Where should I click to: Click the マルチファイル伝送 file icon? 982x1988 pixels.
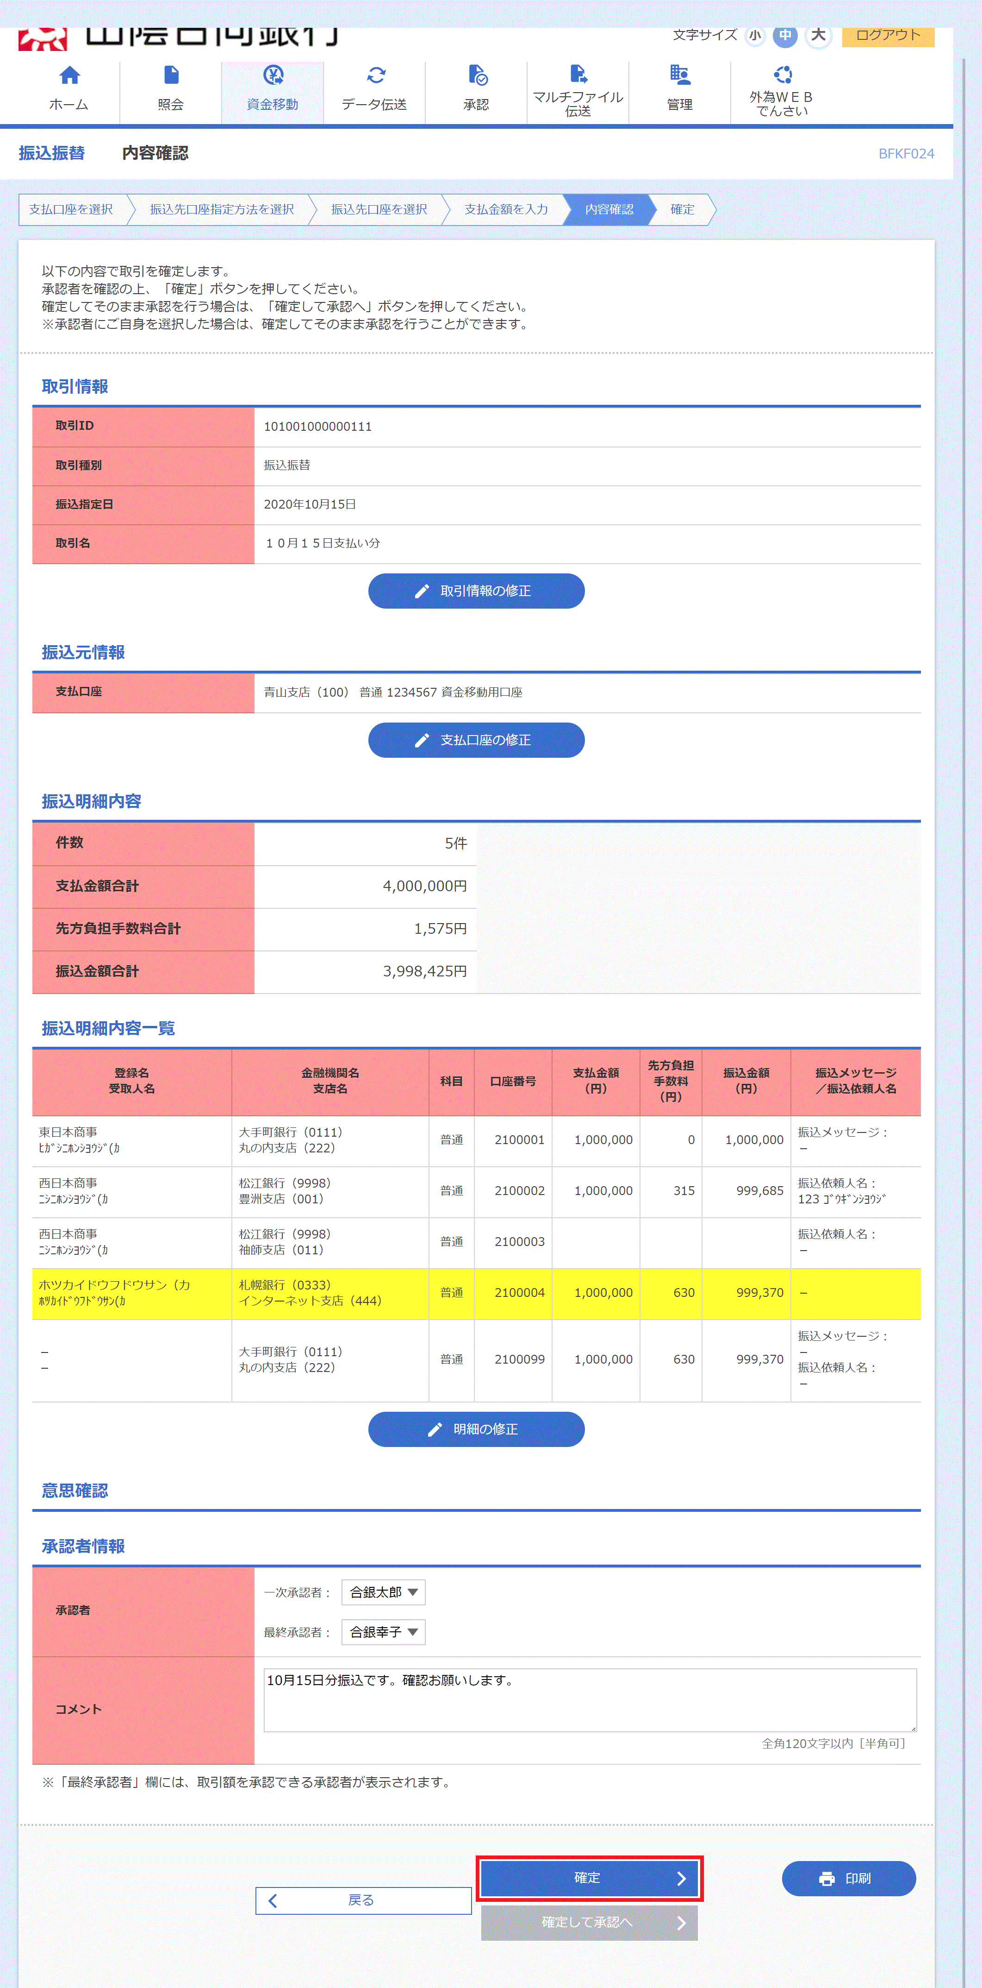click(x=578, y=73)
